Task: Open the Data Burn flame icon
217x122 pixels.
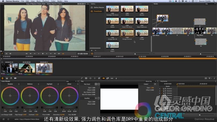Action: point(116,78)
